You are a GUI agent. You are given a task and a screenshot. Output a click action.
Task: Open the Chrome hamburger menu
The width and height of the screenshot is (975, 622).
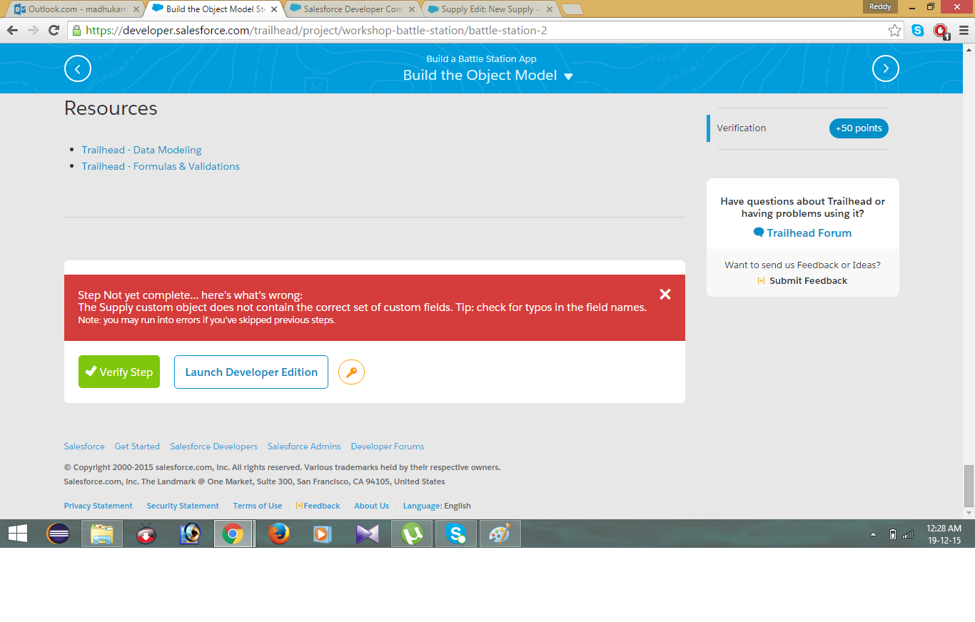(962, 31)
